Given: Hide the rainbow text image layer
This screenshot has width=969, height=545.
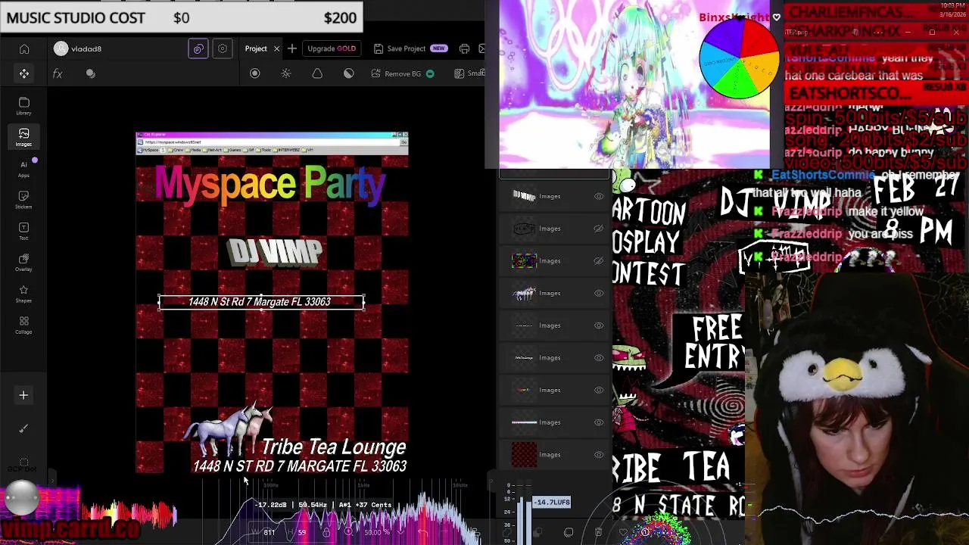Looking at the screenshot, I should [x=599, y=390].
